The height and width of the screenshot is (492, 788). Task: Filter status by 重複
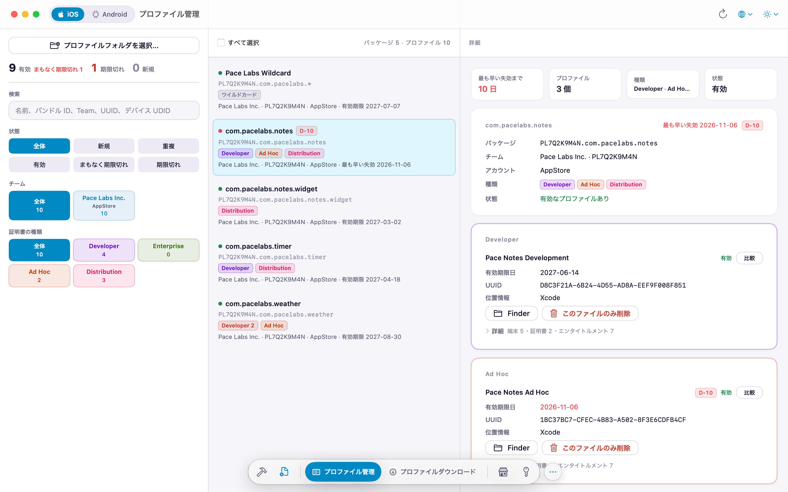(168, 146)
